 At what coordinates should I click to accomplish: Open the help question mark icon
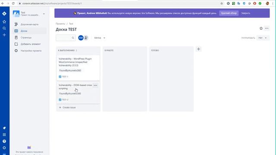point(4,141)
